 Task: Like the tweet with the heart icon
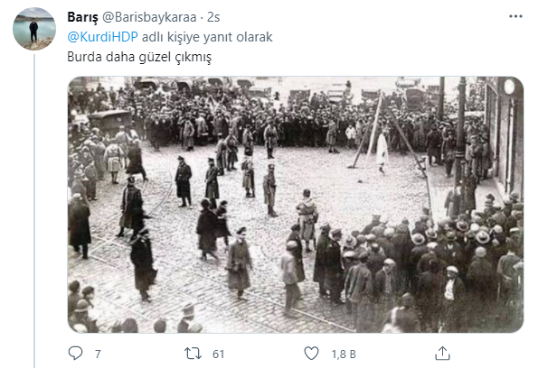[x=312, y=354]
